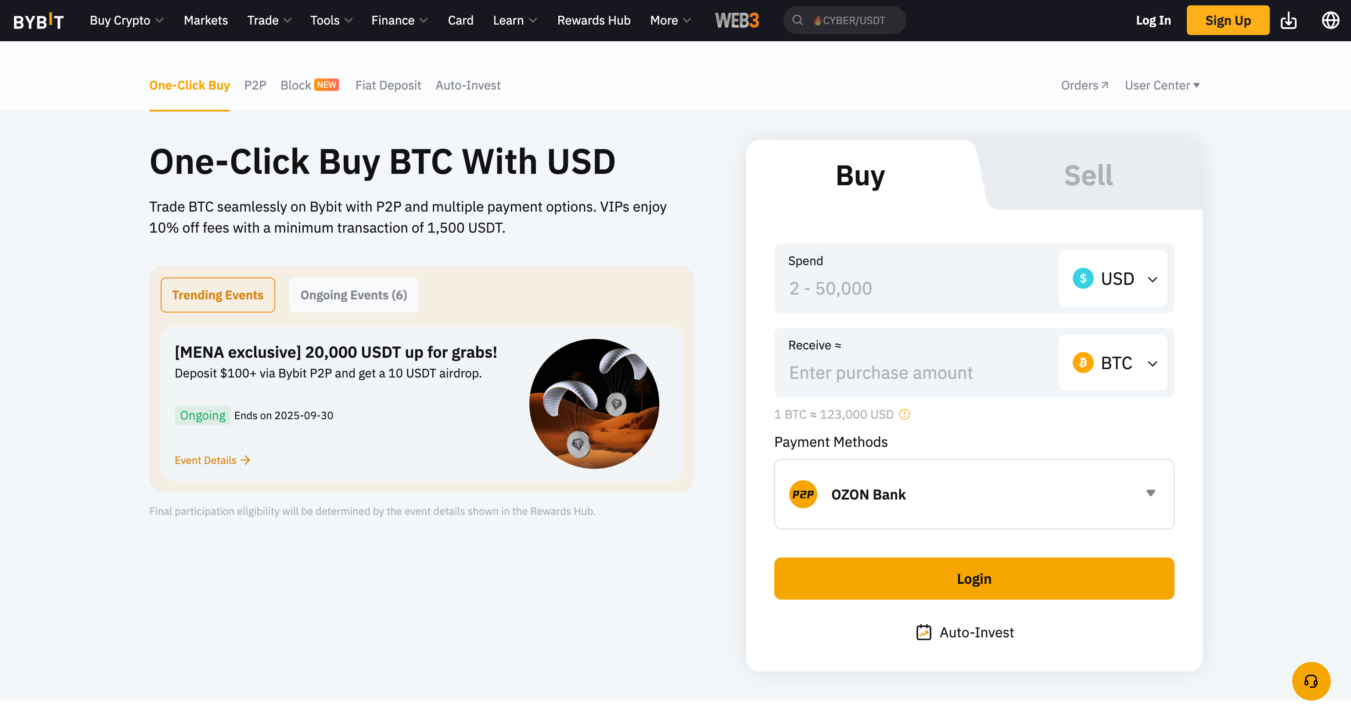This screenshot has height=719, width=1351.
Task: Open the Rewards Hub menu item
Action: [594, 20]
